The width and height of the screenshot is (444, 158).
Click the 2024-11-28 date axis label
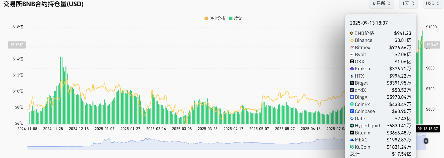[x=53, y=129]
